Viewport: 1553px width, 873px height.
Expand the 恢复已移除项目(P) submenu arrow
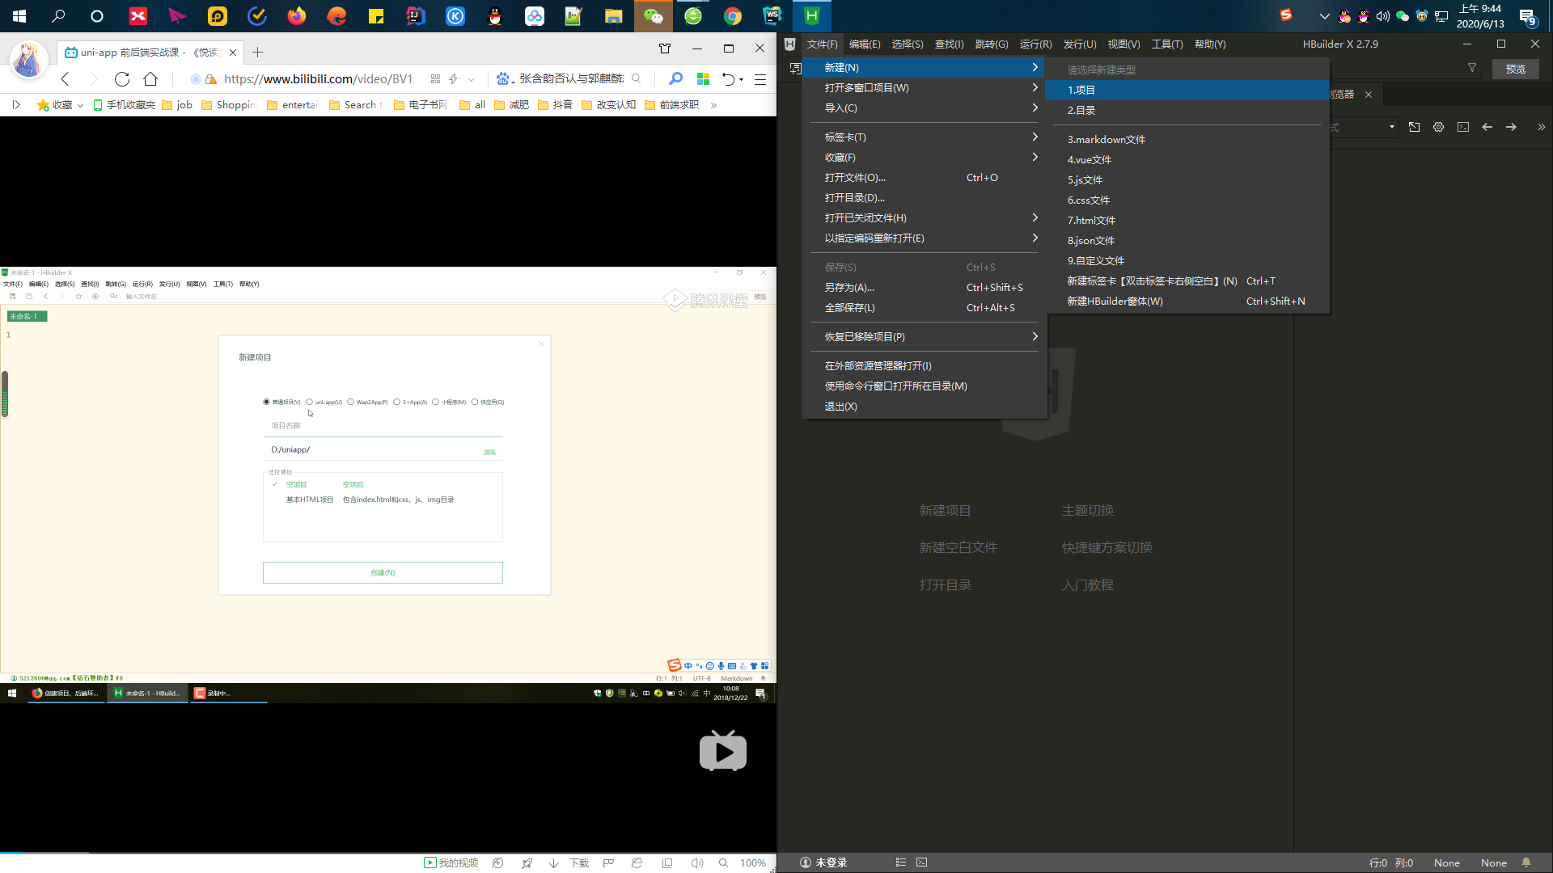(1035, 336)
